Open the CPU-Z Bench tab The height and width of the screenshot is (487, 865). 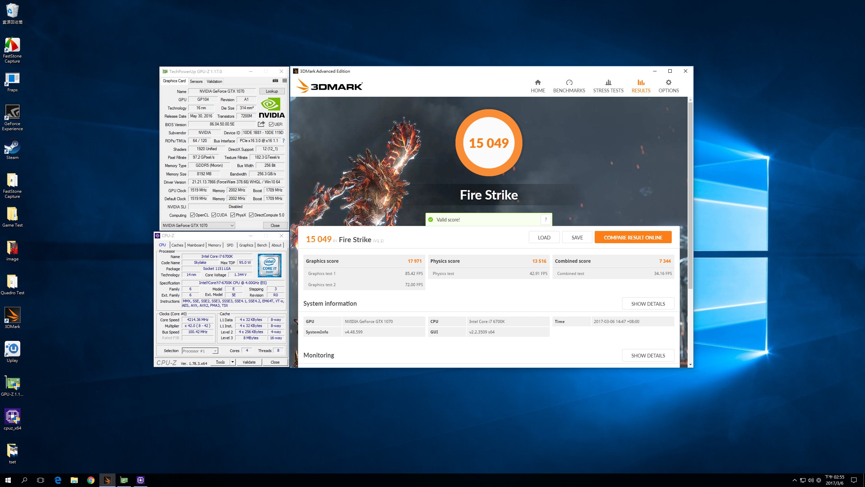[262, 245]
